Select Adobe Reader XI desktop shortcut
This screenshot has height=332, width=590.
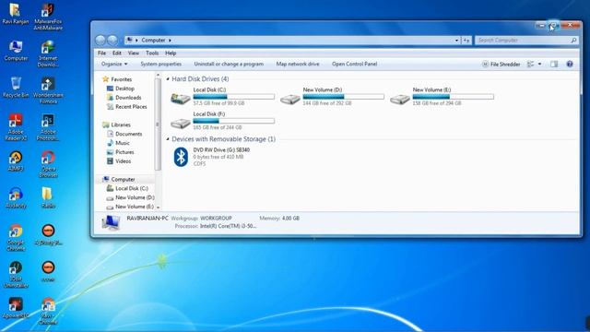[x=16, y=127]
